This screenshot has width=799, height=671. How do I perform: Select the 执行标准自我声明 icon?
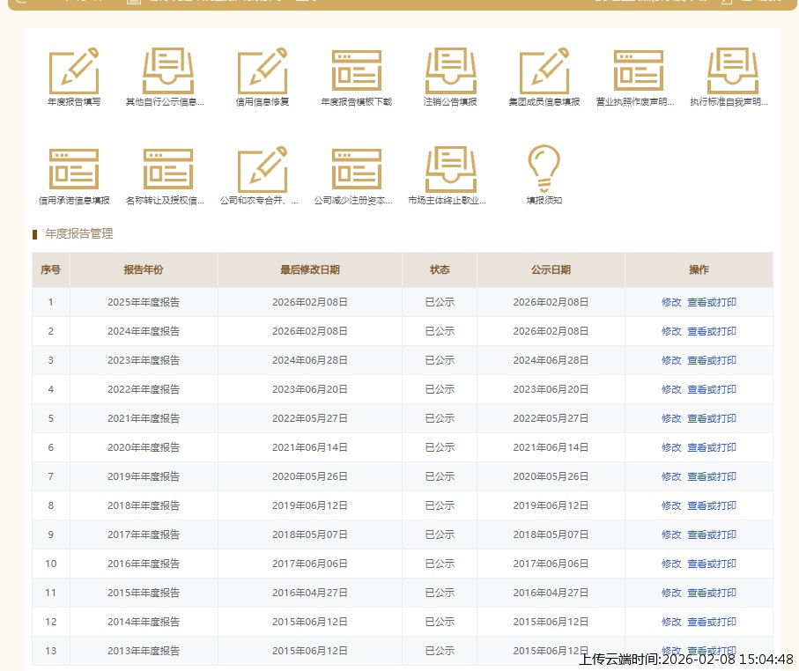[x=732, y=71]
